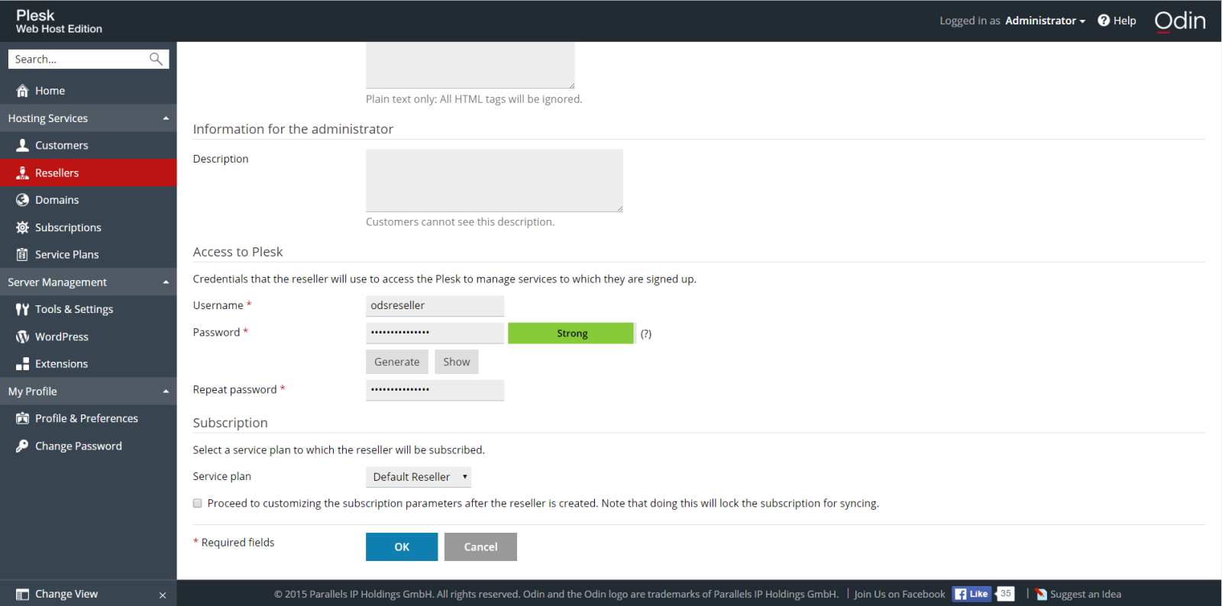This screenshot has width=1222, height=606.
Task: Click the Odin logo
Action: (x=1180, y=21)
